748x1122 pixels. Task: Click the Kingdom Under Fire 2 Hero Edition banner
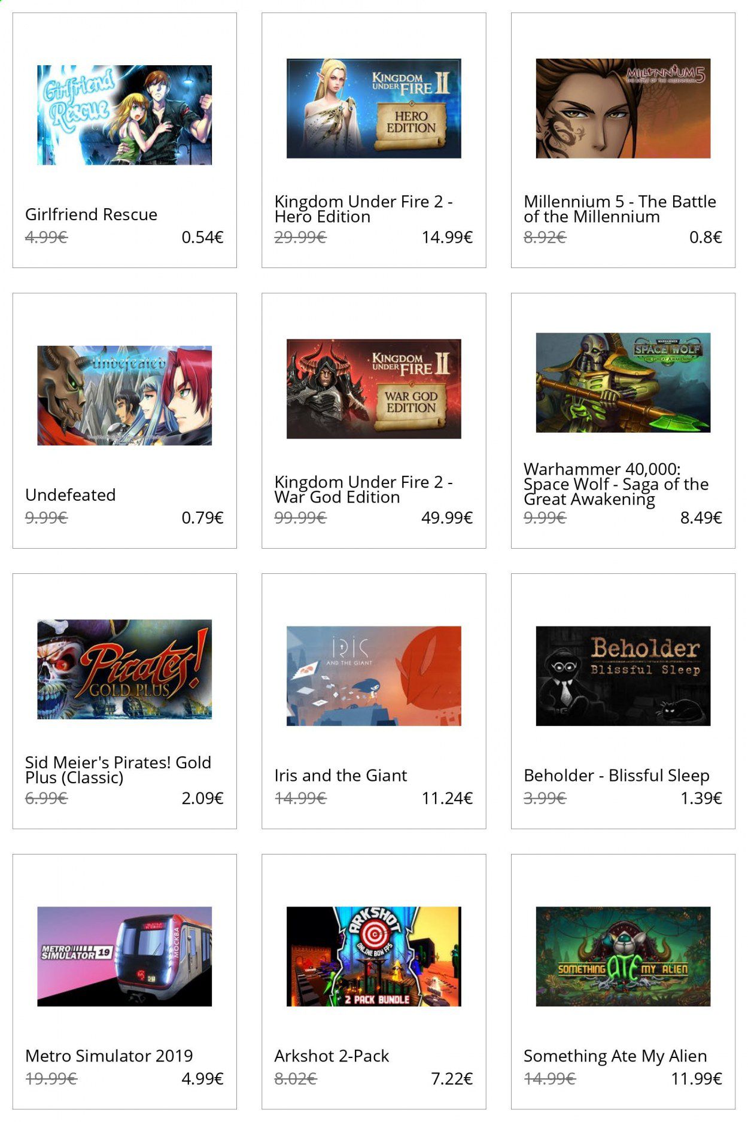[x=373, y=108]
